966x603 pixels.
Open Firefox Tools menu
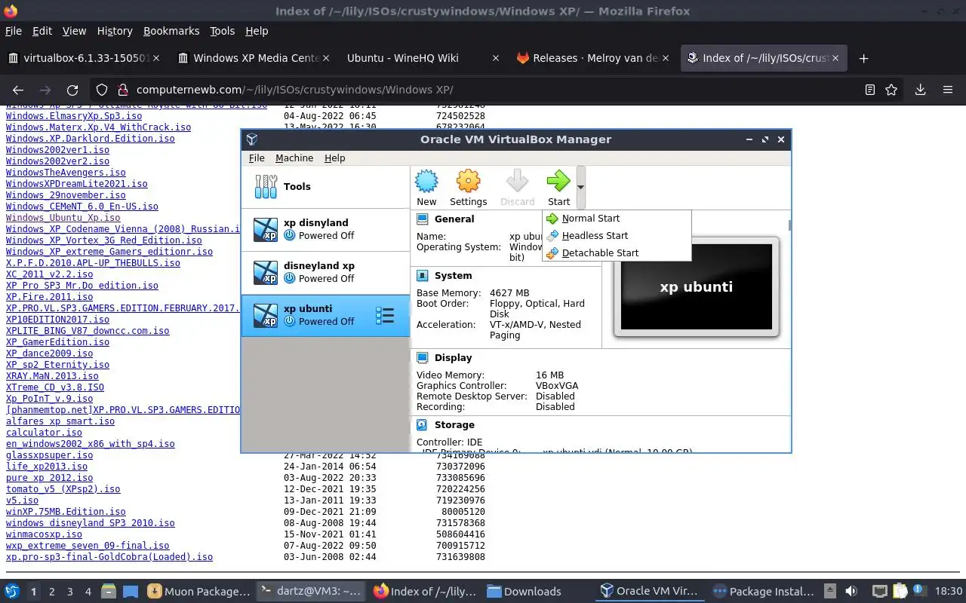point(222,31)
